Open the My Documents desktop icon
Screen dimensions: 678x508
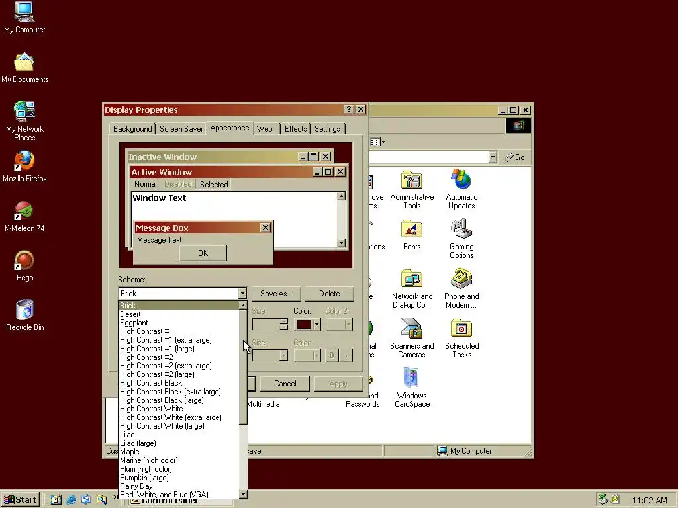click(x=24, y=68)
